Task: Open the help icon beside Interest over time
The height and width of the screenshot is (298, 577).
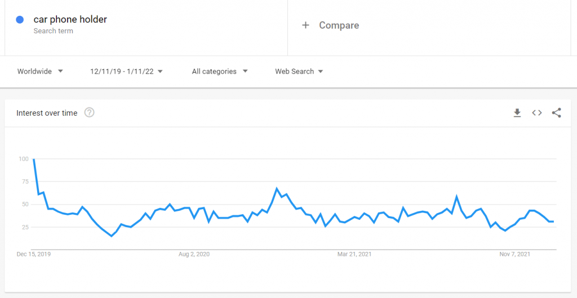Action: [90, 112]
